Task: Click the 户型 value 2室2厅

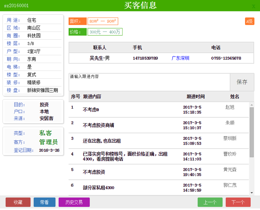Action: pos(34,51)
